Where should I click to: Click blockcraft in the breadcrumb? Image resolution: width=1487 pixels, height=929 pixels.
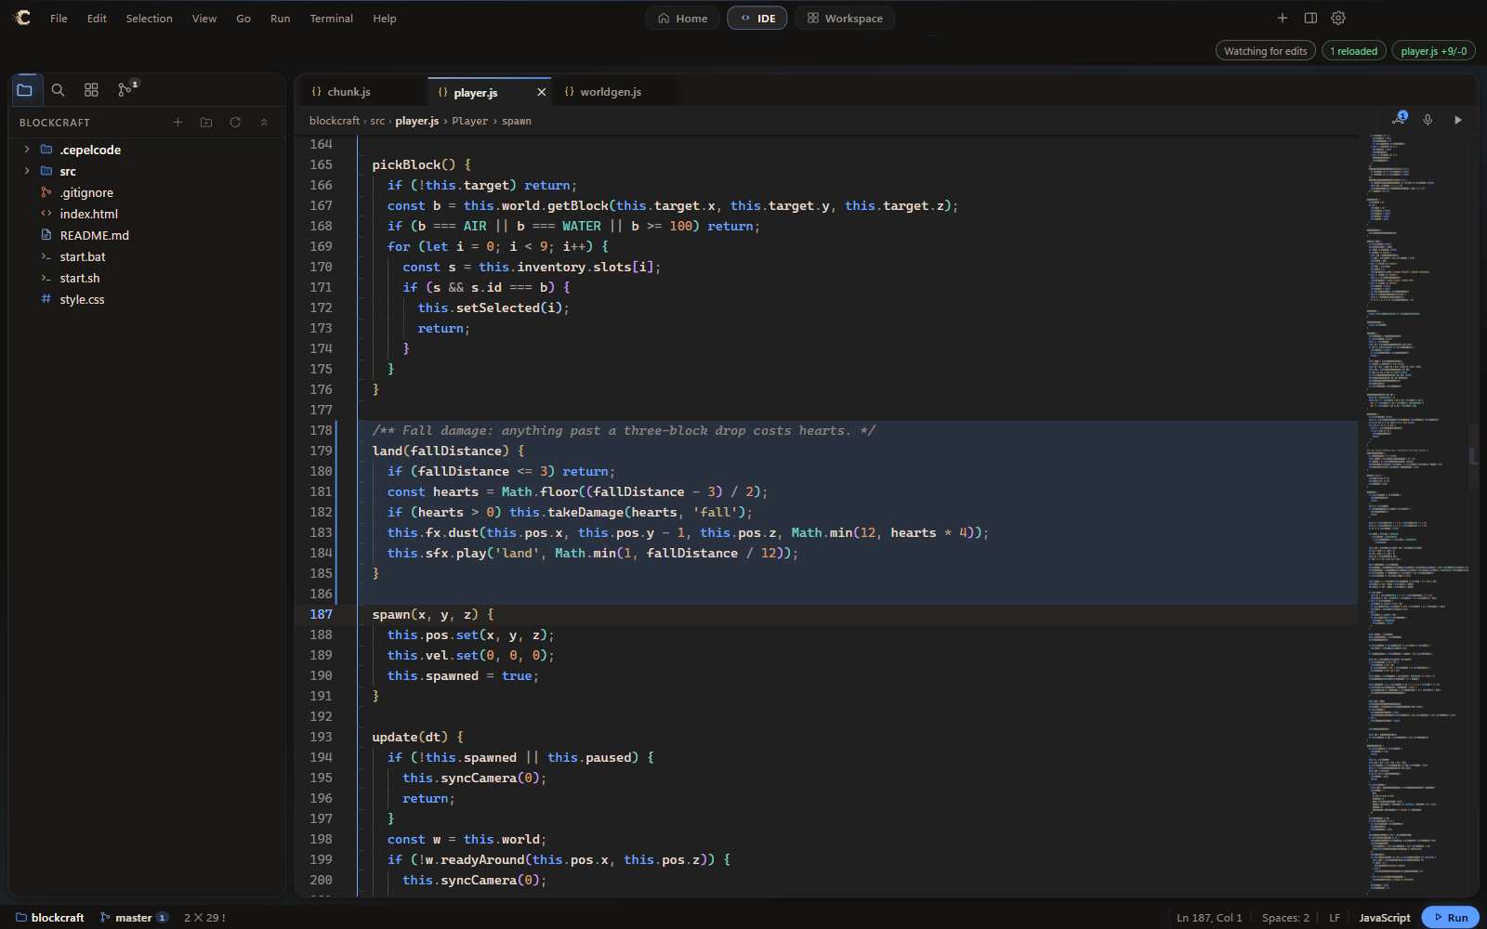coord(334,121)
